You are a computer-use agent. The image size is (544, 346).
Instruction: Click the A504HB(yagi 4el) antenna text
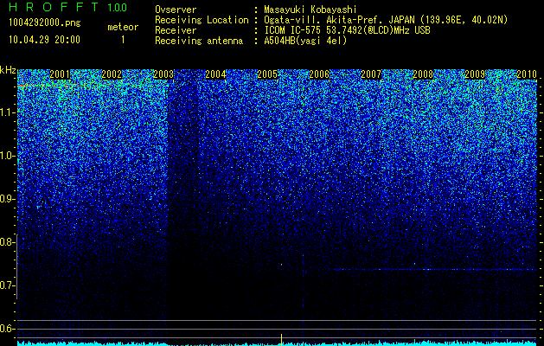[305, 41]
